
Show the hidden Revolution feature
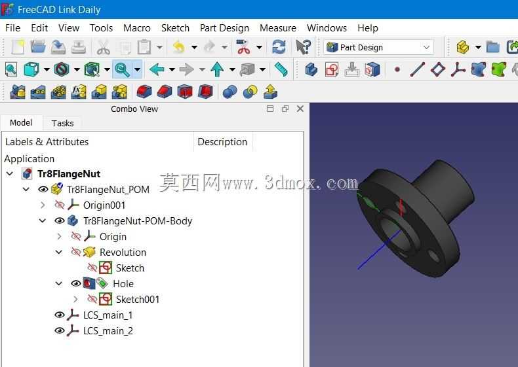click(76, 253)
